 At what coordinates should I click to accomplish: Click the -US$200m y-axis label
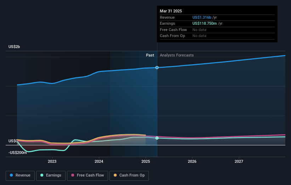[x=18, y=153]
